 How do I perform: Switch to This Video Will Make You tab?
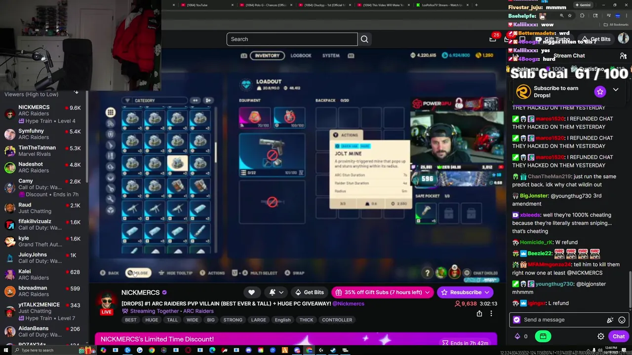[x=384, y=5]
